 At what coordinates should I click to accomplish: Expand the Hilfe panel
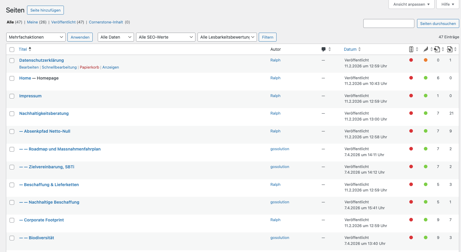click(448, 4)
